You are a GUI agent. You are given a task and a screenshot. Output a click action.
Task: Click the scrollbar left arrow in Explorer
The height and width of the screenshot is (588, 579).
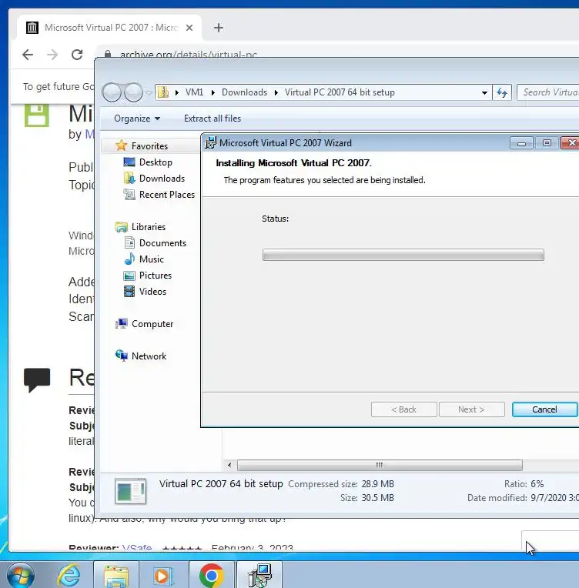[x=229, y=465]
